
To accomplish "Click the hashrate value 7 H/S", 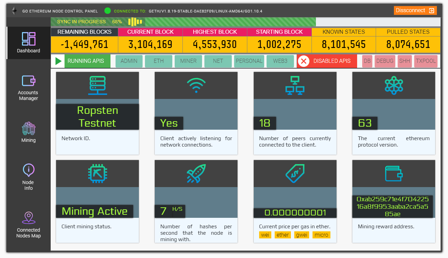I will (170, 211).
